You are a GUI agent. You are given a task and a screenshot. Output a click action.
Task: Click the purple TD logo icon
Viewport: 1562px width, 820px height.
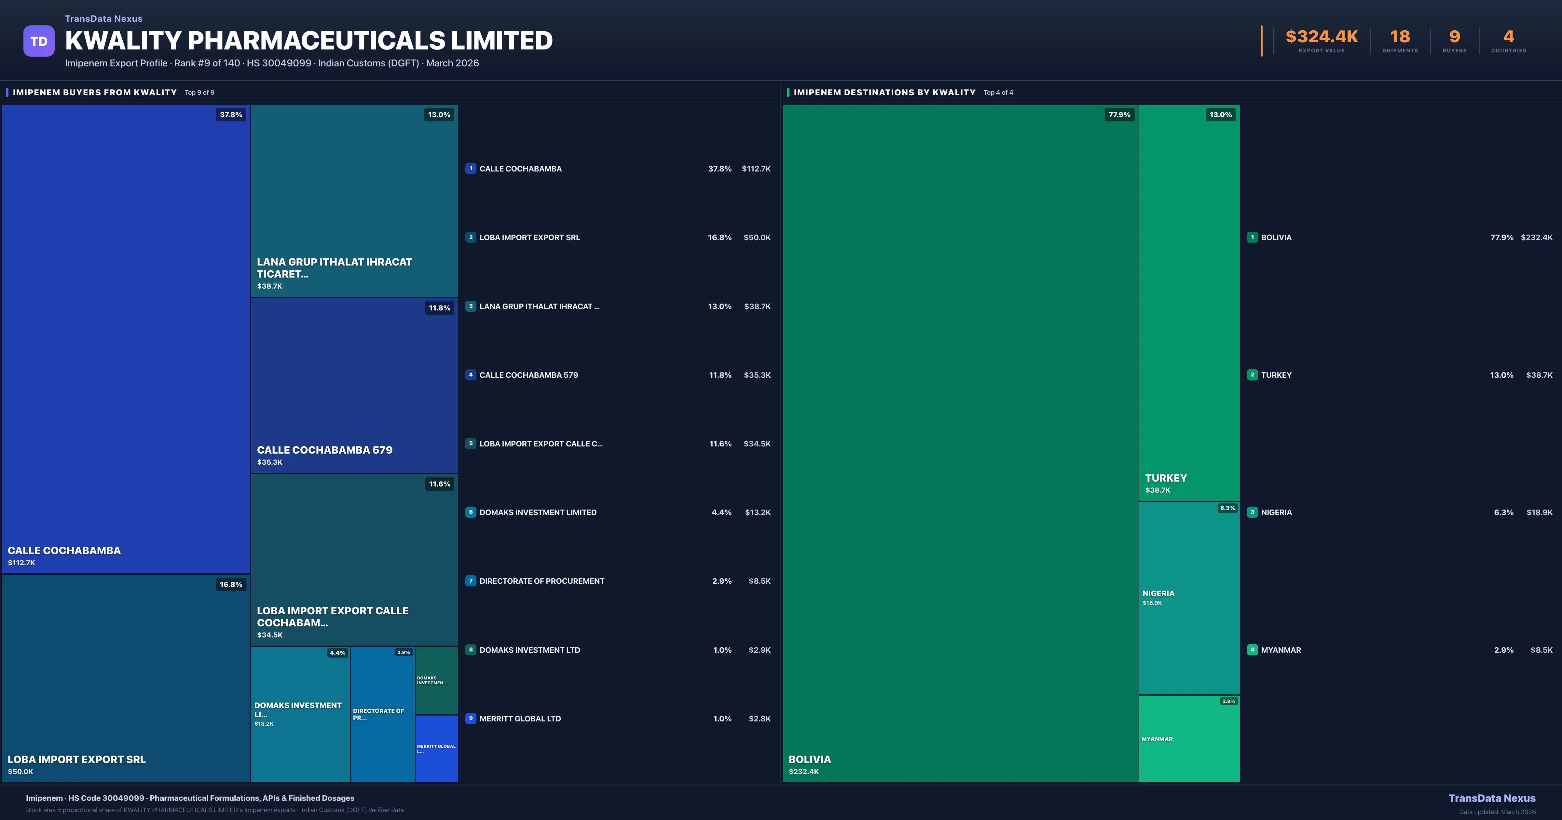[x=39, y=41]
